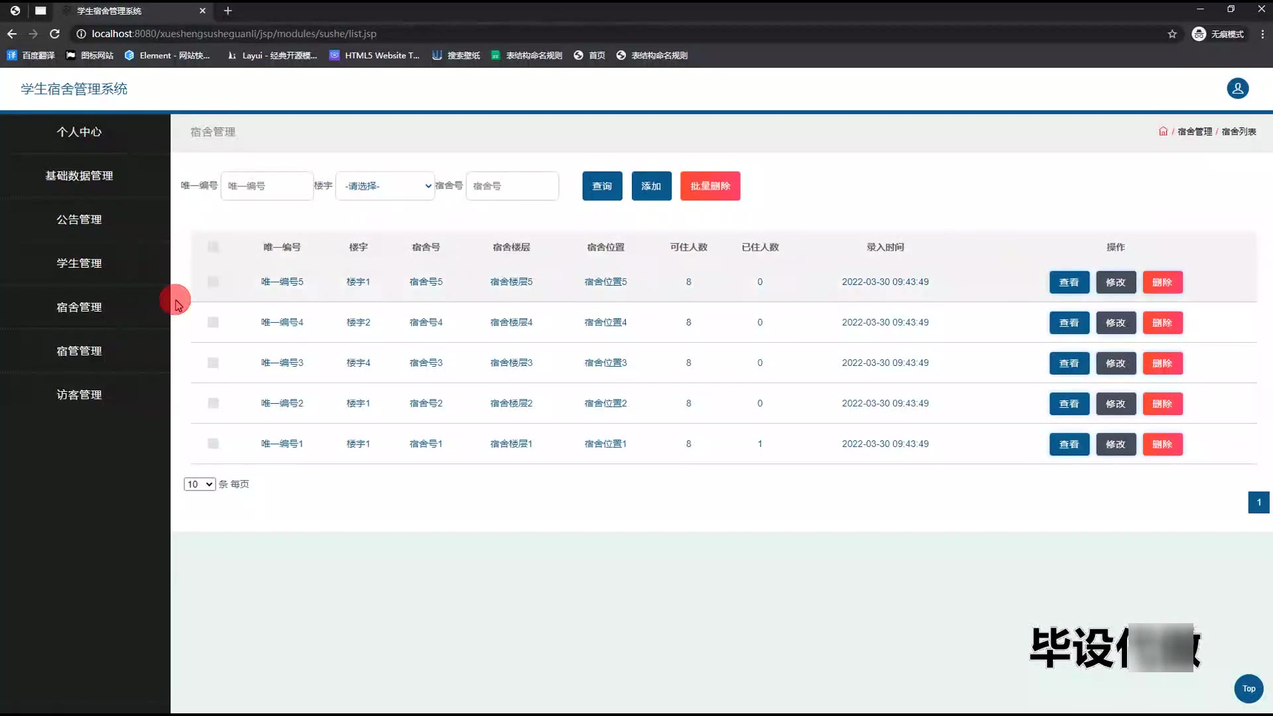Open the first 表结构命名规则 bookmark
The image size is (1273, 716).
coord(527,56)
